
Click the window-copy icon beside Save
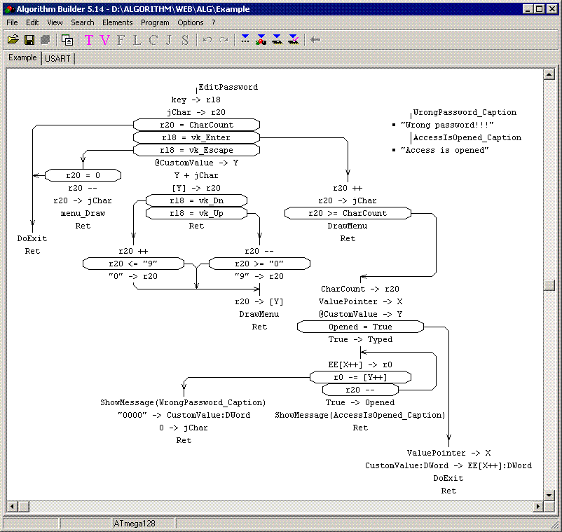point(67,40)
